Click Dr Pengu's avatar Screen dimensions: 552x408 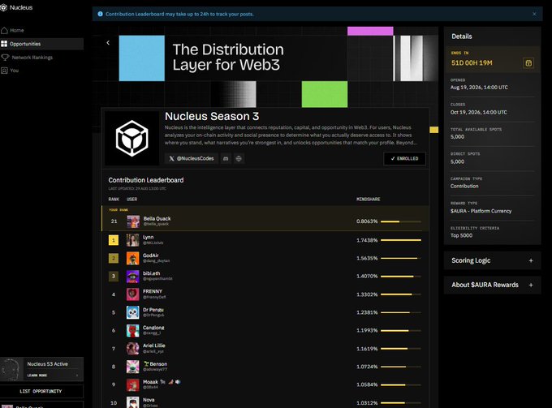click(x=132, y=312)
